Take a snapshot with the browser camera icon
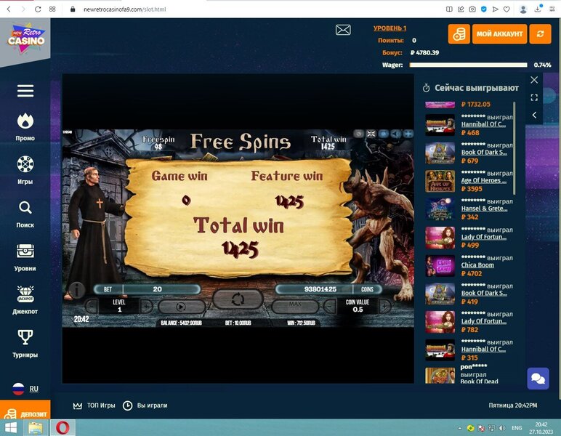This screenshot has height=436, width=561. 472,9
